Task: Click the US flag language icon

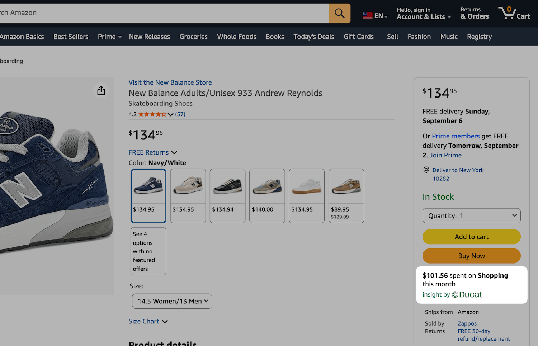Action: 367,16
